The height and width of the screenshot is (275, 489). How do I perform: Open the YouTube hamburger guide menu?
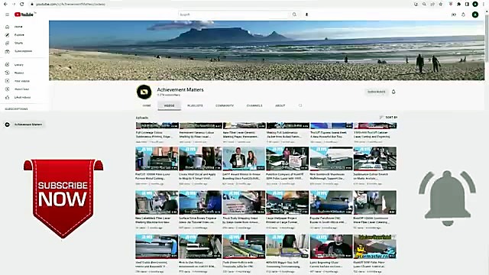click(x=7, y=15)
